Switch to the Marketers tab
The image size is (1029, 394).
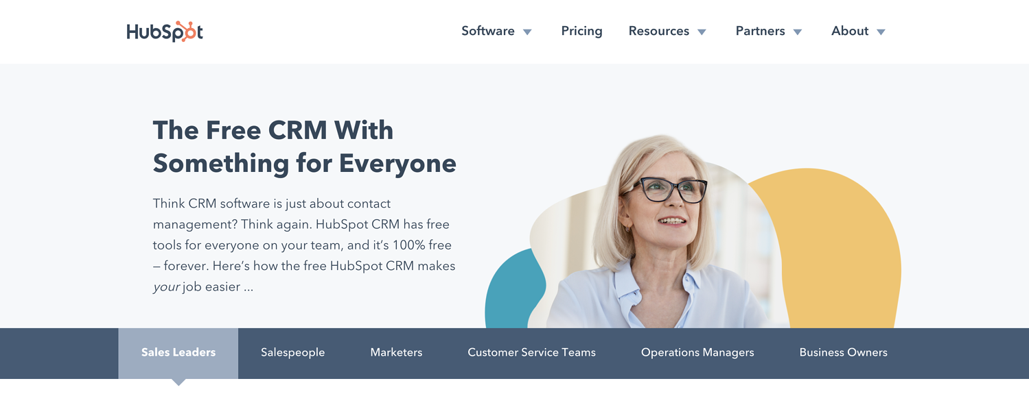pos(396,353)
